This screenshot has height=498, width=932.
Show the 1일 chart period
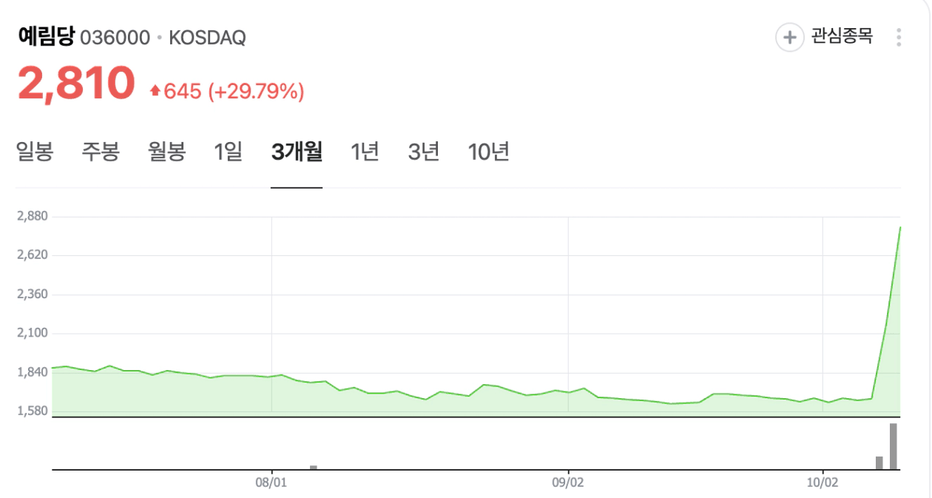[x=228, y=152]
